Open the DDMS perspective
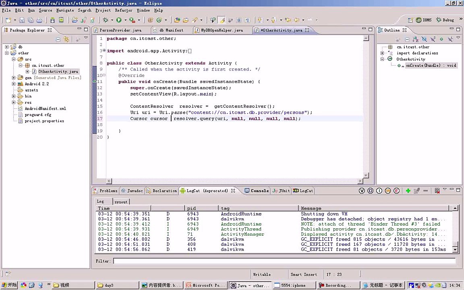The image size is (464, 290). click(x=424, y=20)
